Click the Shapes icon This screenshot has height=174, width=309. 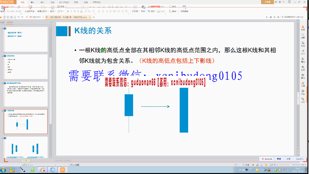point(144,8)
